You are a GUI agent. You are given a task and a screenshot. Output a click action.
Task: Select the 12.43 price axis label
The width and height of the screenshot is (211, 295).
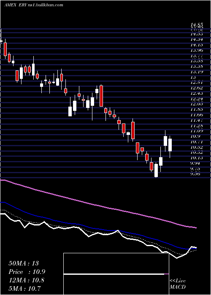pos(197,93)
